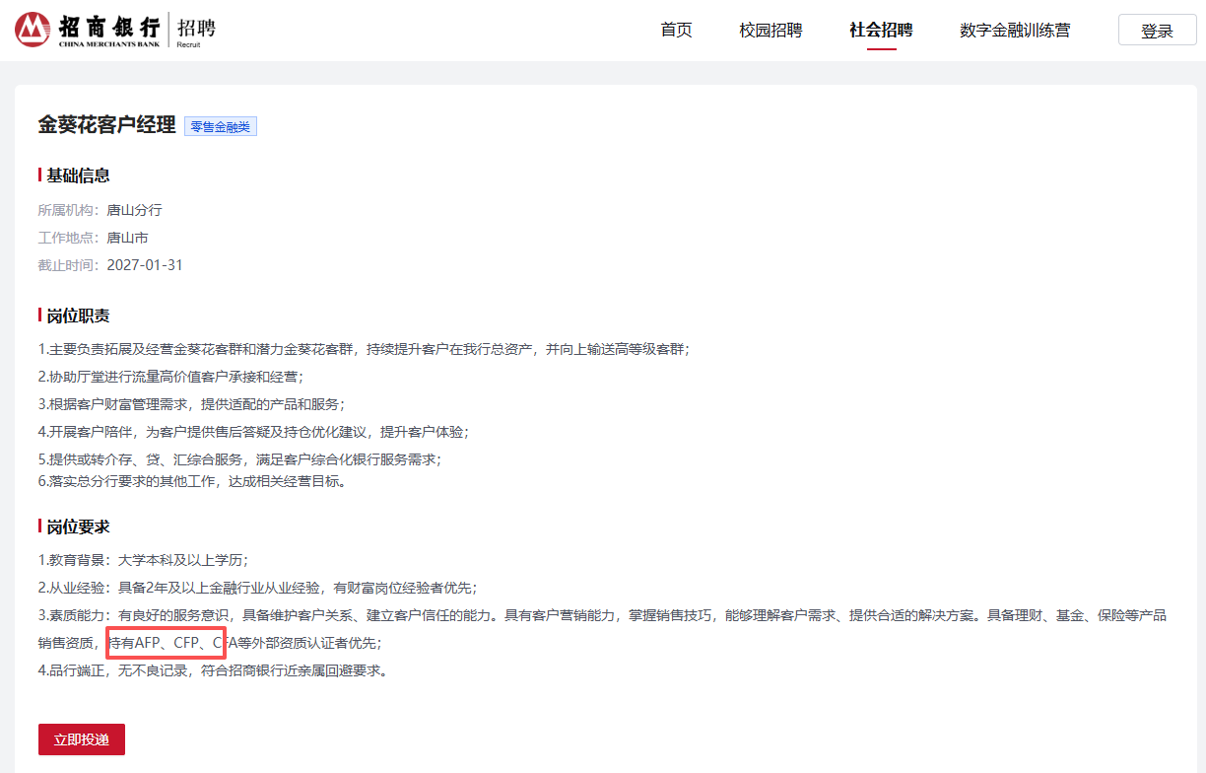Click duty line 1 about 金葵花客群

pyautogui.click(x=364, y=349)
